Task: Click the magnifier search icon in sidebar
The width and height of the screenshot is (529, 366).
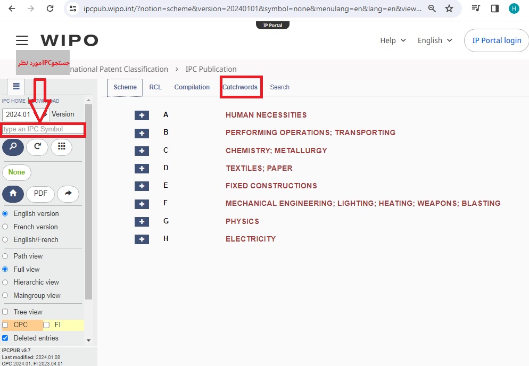Action: [13, 147]
